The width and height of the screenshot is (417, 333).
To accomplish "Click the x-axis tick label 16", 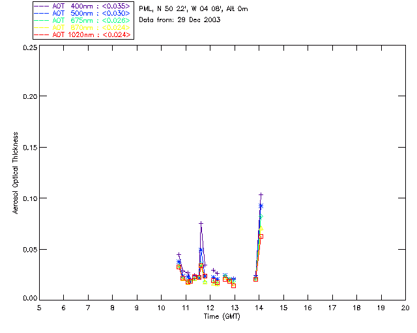I will pyautogui.click(x=308, y=308).
